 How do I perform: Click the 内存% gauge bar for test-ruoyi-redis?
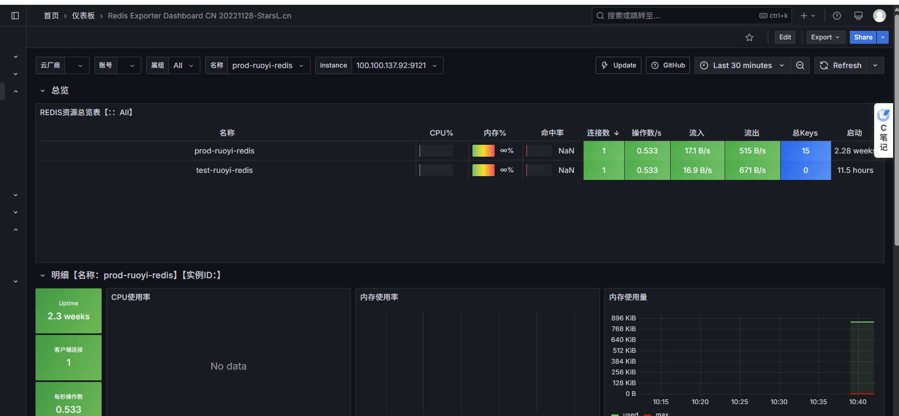(483, 170)
